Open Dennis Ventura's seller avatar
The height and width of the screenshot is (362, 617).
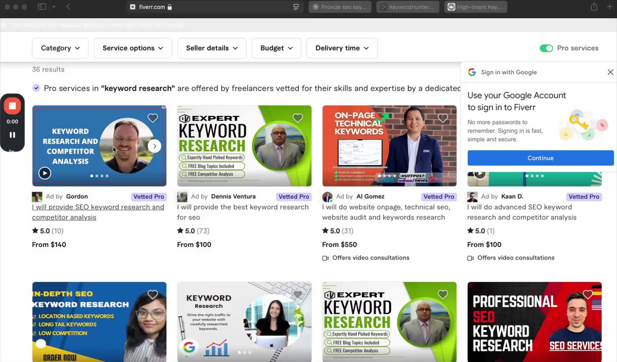pyautogui.click(x=182, y=197)
